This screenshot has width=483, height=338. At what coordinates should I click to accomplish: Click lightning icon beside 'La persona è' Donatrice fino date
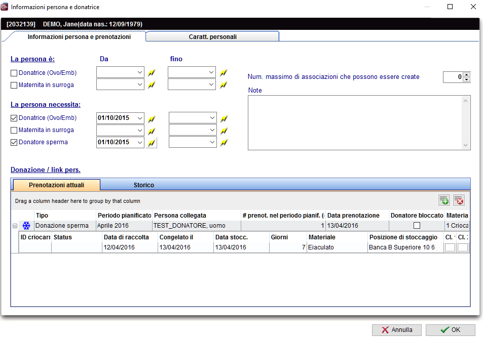[224, 72]
